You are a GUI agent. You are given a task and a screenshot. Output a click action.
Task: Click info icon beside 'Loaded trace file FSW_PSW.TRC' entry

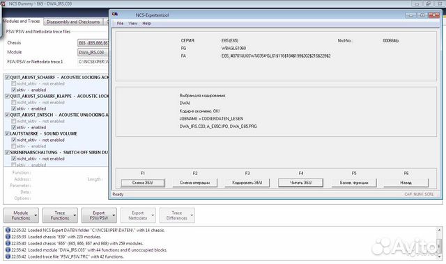(8, 256)
